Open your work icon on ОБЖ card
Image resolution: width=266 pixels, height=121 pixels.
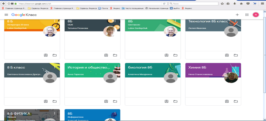click(x=106, y=55)
